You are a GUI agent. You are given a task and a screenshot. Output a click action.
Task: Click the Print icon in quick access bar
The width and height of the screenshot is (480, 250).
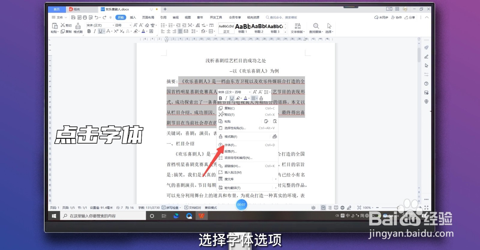(x=85, y=17)
